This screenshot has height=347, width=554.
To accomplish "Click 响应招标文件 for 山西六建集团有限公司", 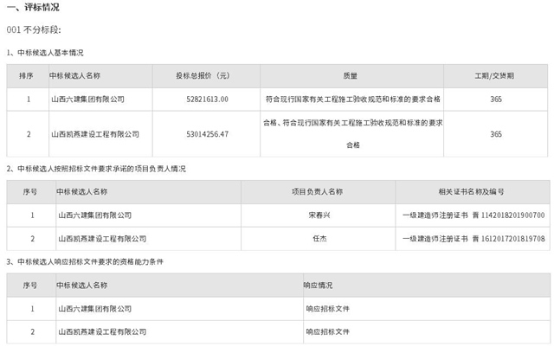I will (x=328, y=309).
